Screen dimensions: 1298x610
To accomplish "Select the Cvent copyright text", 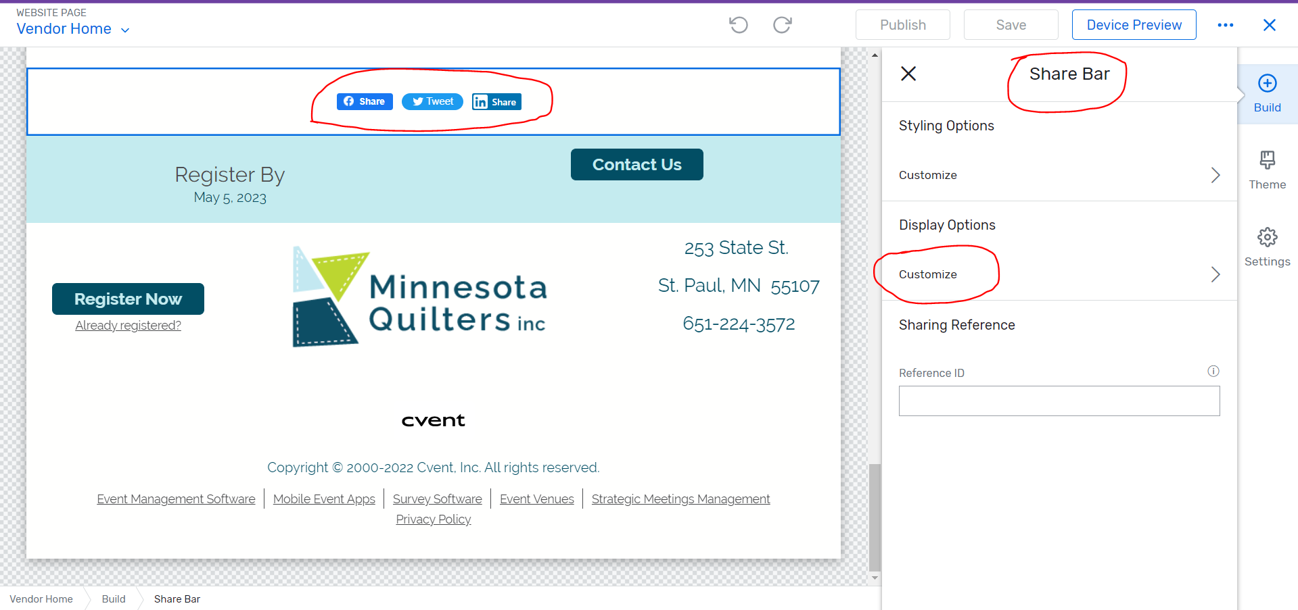I will coord(434,467).
